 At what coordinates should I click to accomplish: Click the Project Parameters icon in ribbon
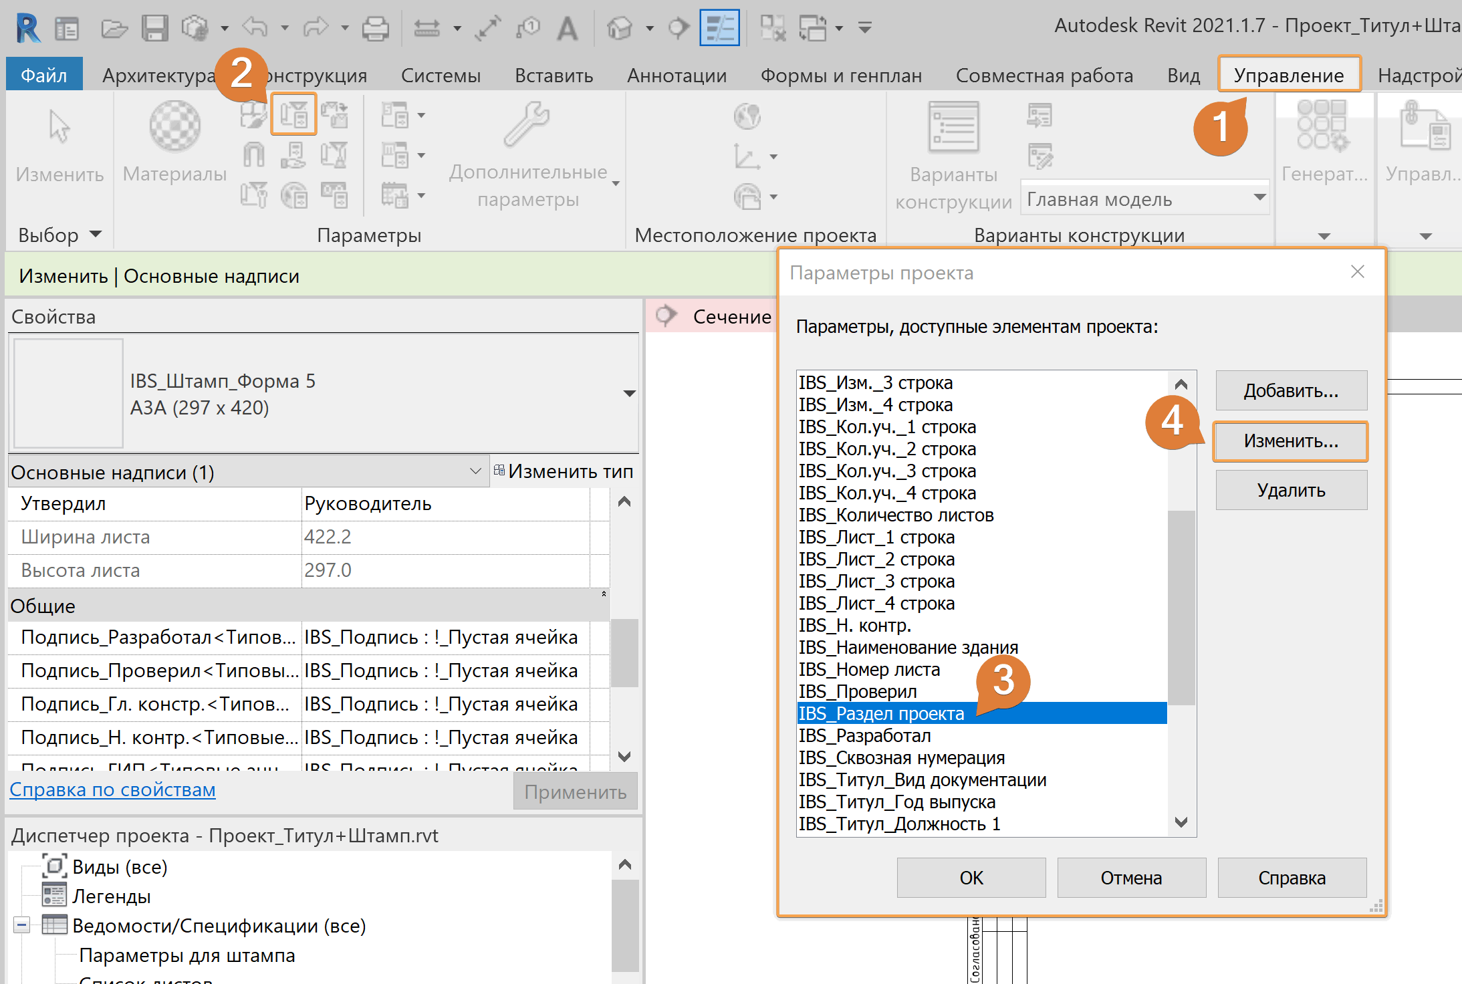[293, 116]
